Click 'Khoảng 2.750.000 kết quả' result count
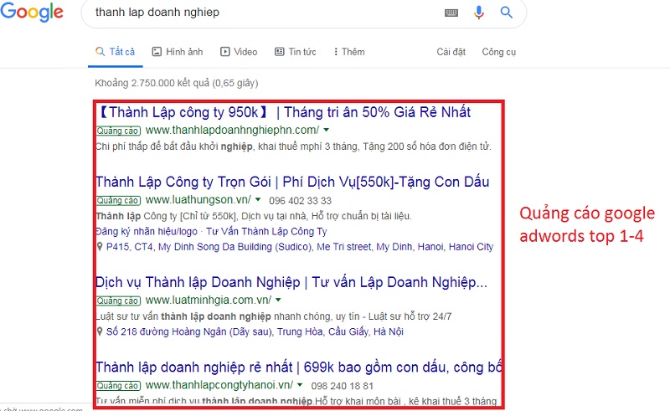 177,83
